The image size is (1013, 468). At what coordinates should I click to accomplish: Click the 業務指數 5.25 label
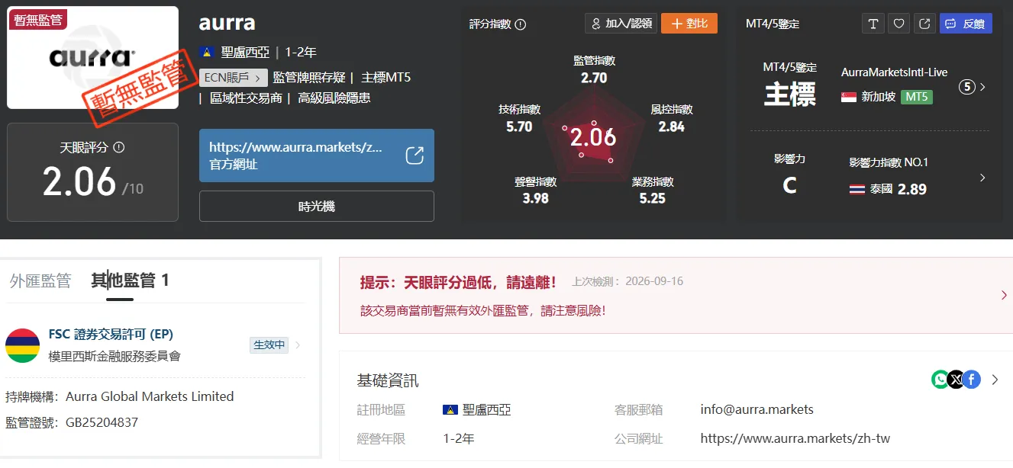point(653,190)
